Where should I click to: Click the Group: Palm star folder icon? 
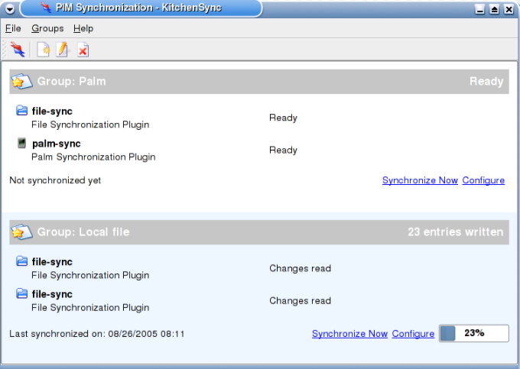[x=22, y=81]
